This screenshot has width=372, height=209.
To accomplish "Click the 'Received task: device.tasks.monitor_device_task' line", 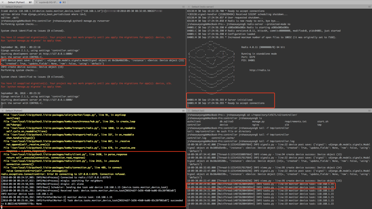I will 88,190.
